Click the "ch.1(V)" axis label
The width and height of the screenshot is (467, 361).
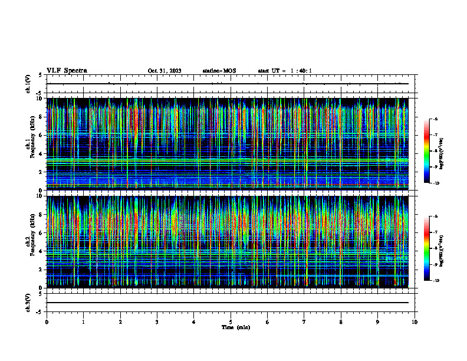pos(28,84)
